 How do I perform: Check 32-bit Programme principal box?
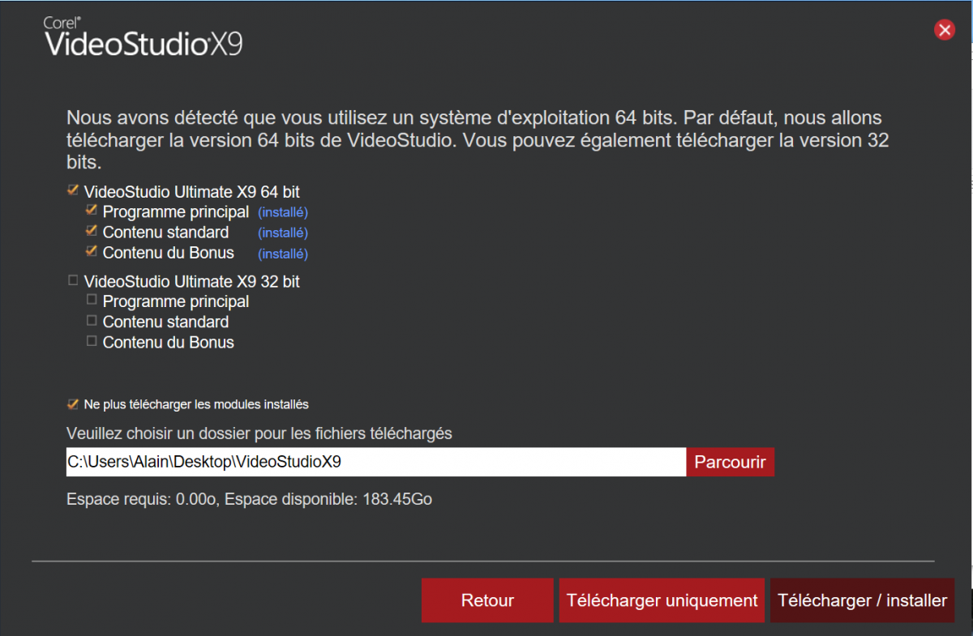point(92,301)
